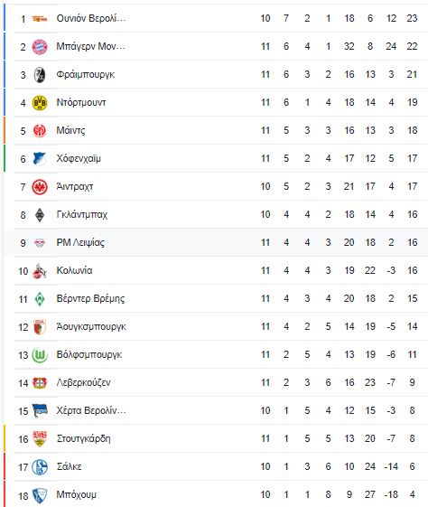Click the Schalke blue crest

pos(40,467)
